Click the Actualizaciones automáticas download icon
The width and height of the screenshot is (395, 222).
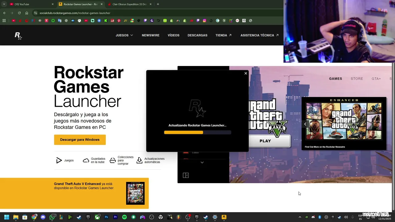[139, 160]
